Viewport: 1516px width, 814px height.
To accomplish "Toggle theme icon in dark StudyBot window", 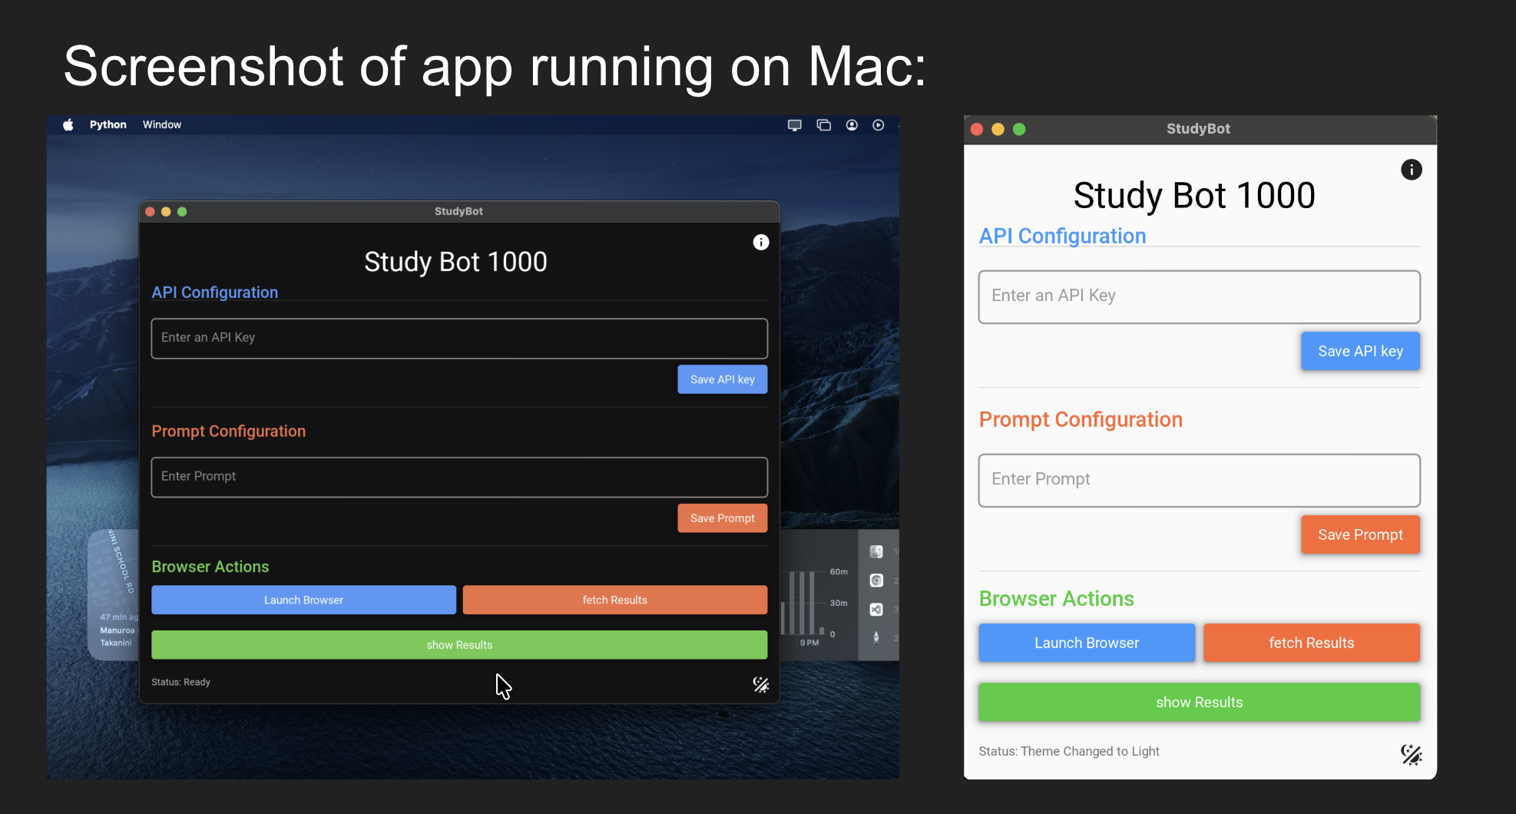I will click(x=760, y=684).
